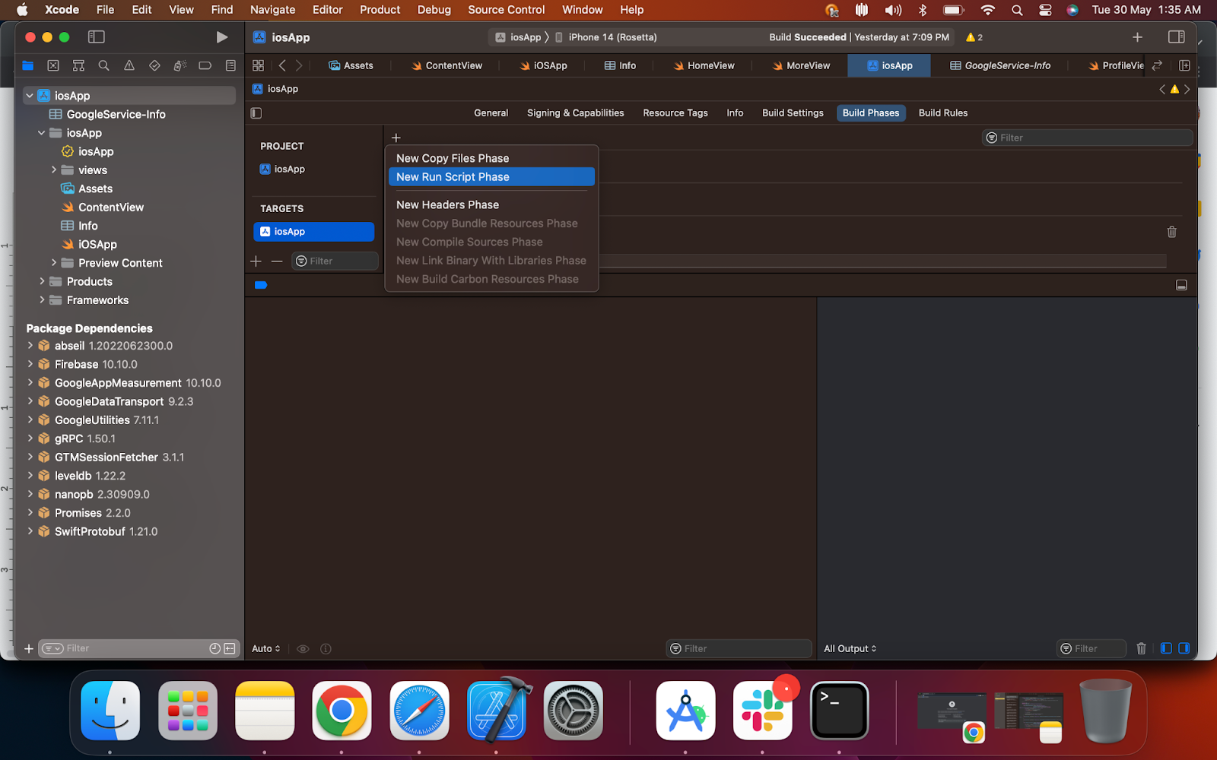Select ContentView in the project navigator
This screenshot has height=760, width=1217.
pyautogui.click(x=110, y=207)
